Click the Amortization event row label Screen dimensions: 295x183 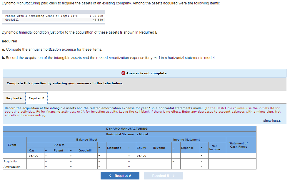click(x=14, y=166)
